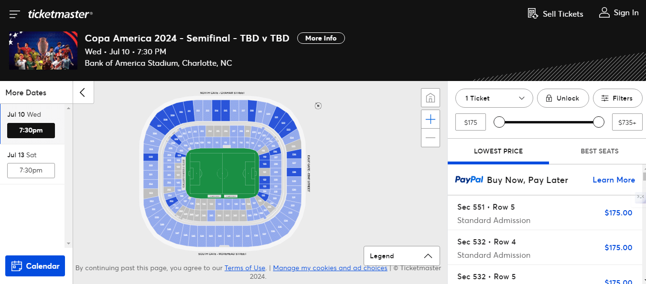Switch to the Best Seats tab
The image size is (646, 284).
point(599,151)
